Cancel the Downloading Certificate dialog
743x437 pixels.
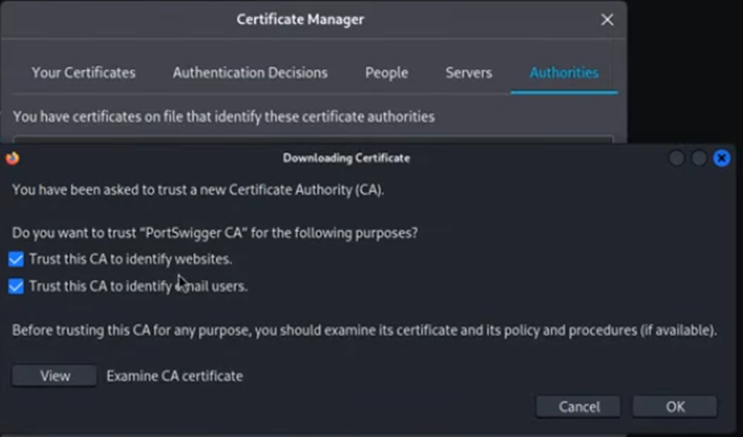[579, 407]
